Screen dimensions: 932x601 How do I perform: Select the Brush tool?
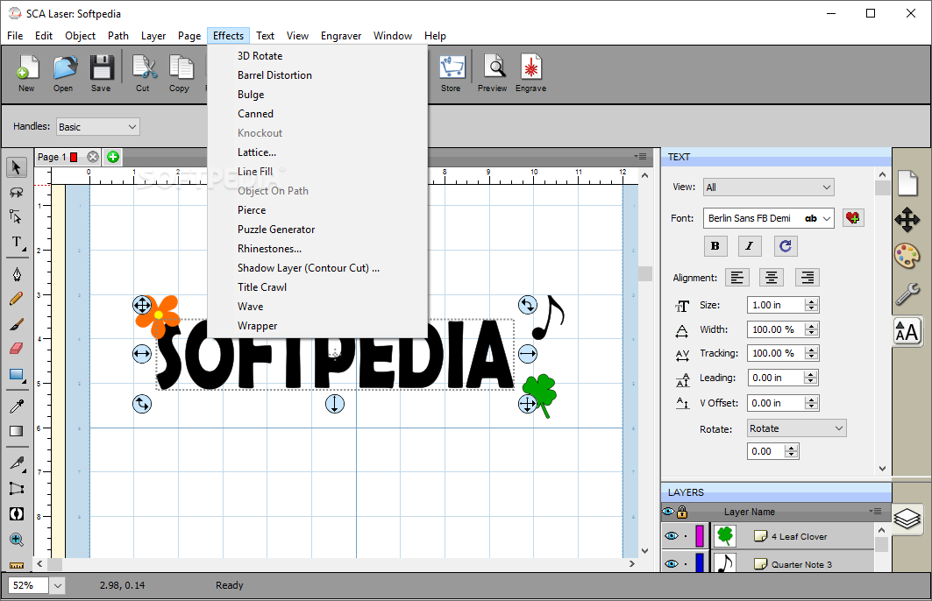17,324
